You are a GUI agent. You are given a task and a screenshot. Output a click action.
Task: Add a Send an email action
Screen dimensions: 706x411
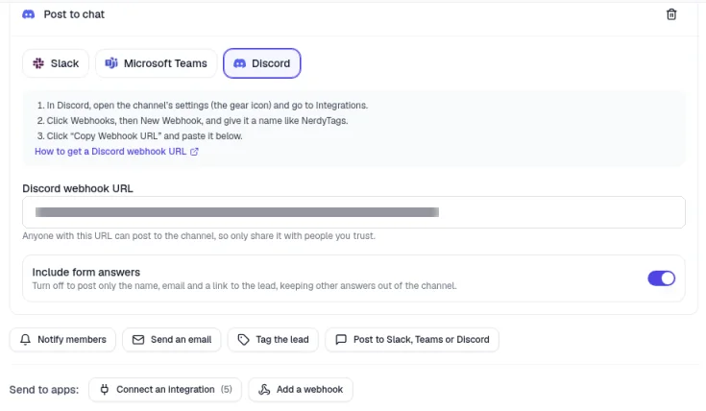click(172, 339)
